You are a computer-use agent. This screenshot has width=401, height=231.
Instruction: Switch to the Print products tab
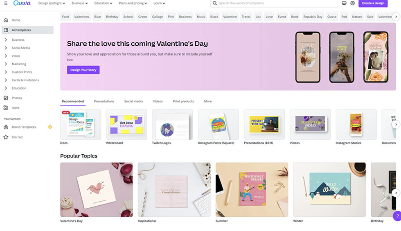coord(183,101)
